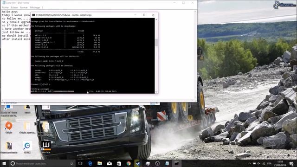Image resolution: width=297 pixels, height=167 pixels.
Task: Select the blue G logo desktop shortcut
Action: (27, 147)
